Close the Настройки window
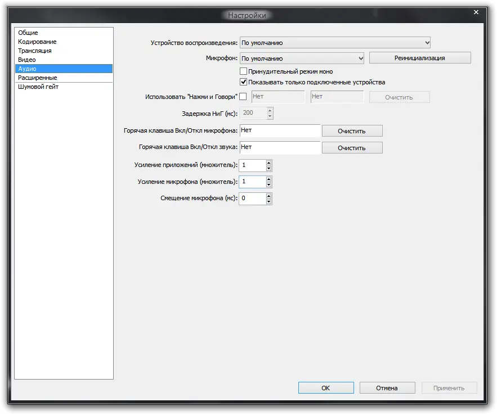Screen dimensions: 497x415 476,12
